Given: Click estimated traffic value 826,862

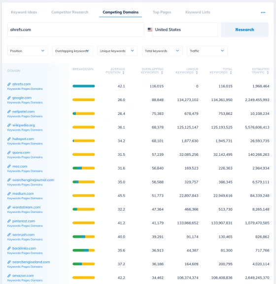Looking at the screenshot, I should (262, 237).
